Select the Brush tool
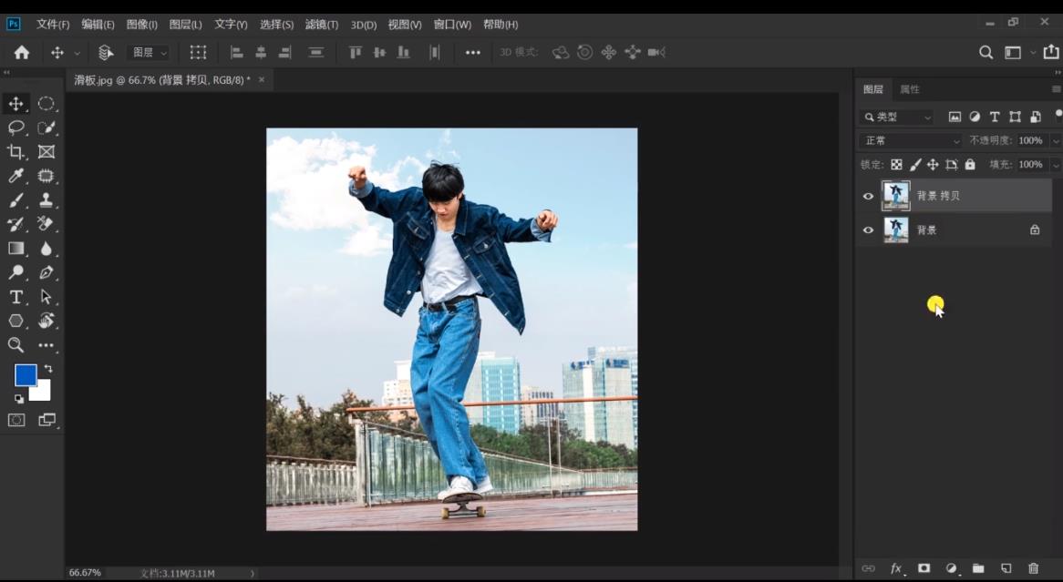Viewport: 1063px width, 582px height. (16, 200)
